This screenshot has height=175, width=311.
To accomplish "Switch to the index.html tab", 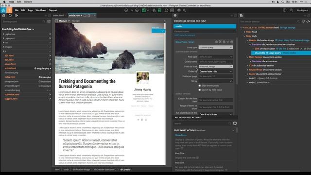I will [58, 16].
